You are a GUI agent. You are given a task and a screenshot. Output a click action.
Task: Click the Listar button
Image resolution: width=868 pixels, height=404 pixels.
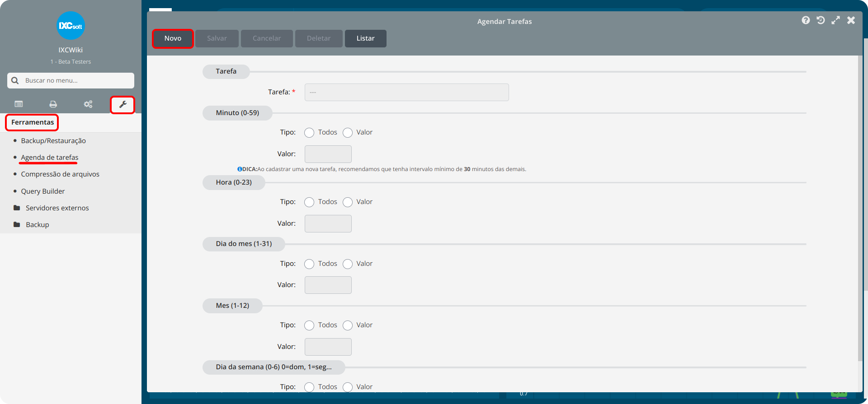pos(365,38)
